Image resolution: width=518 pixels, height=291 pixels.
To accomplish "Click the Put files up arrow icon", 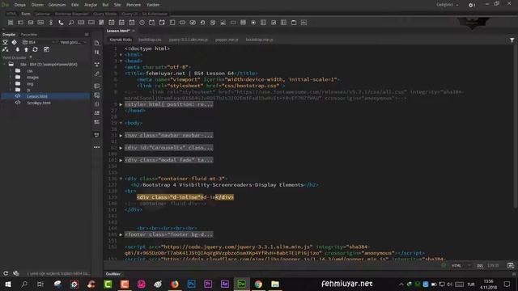I will click(x=26, y=49).
